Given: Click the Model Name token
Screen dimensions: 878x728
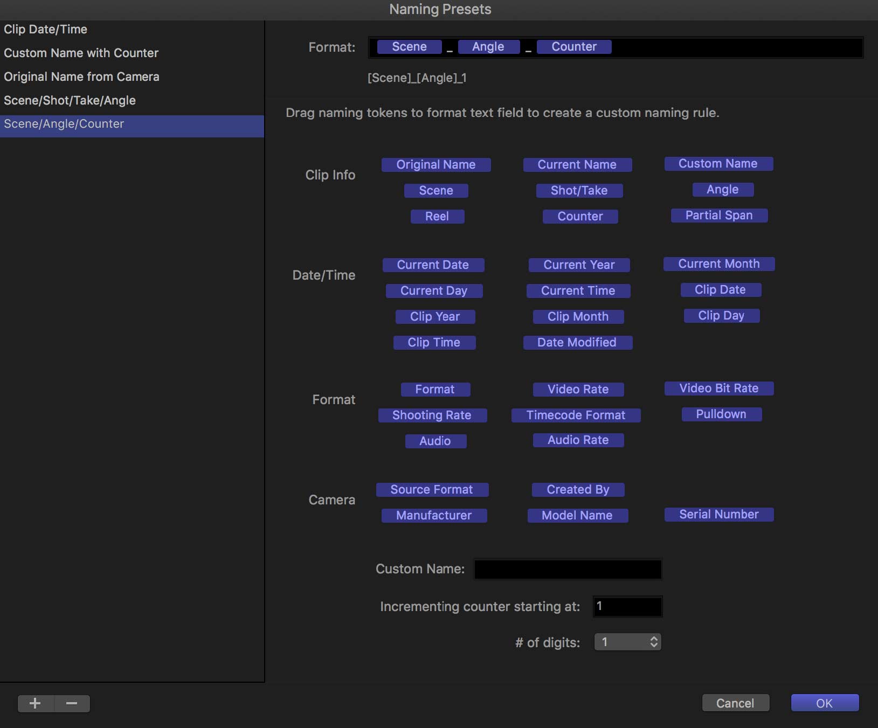Looking at the screenshot, I should coord(578,516).
